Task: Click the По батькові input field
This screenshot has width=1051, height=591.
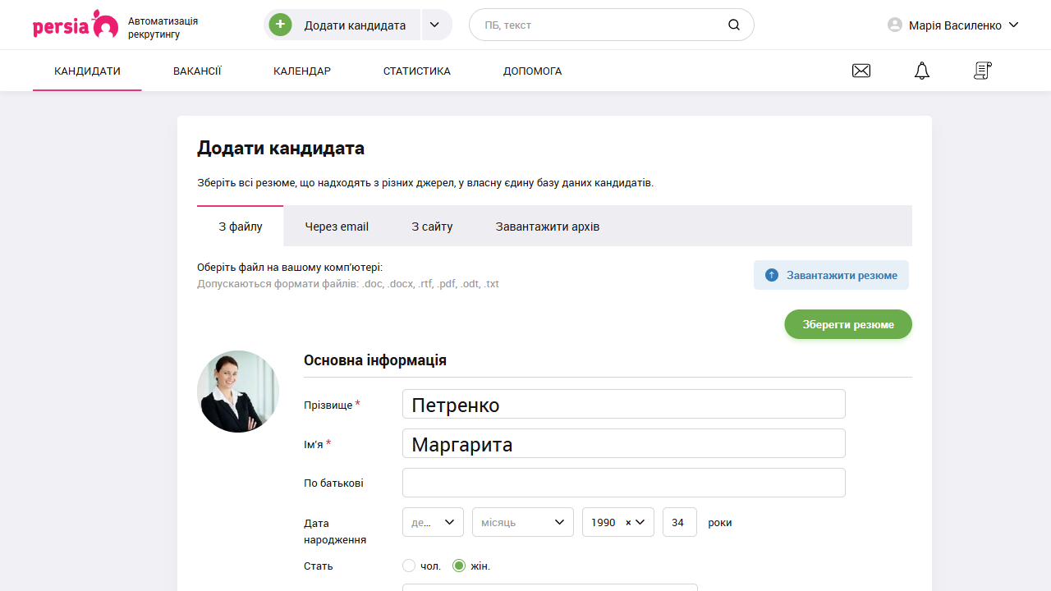Action: click(x=623, y=482)
